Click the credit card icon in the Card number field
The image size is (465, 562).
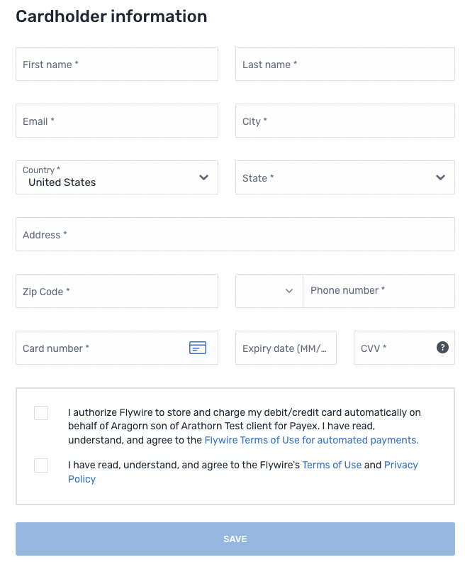[198, 348]
